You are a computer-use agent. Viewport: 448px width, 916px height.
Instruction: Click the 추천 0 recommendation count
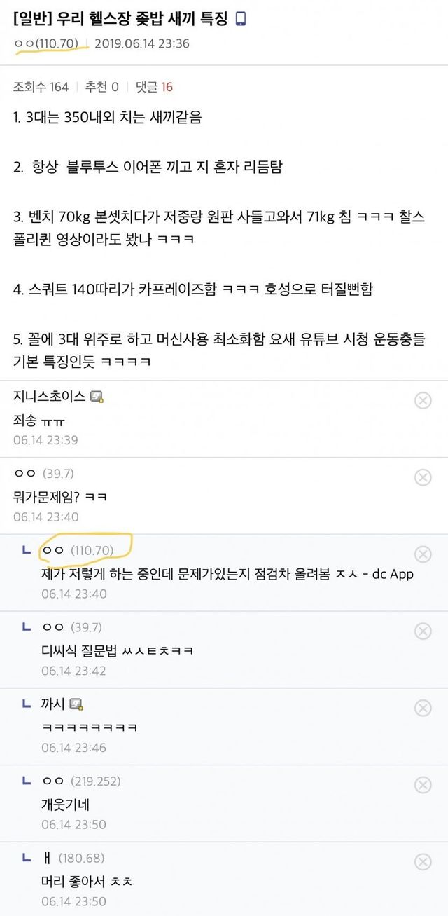(x=102, y=87)
